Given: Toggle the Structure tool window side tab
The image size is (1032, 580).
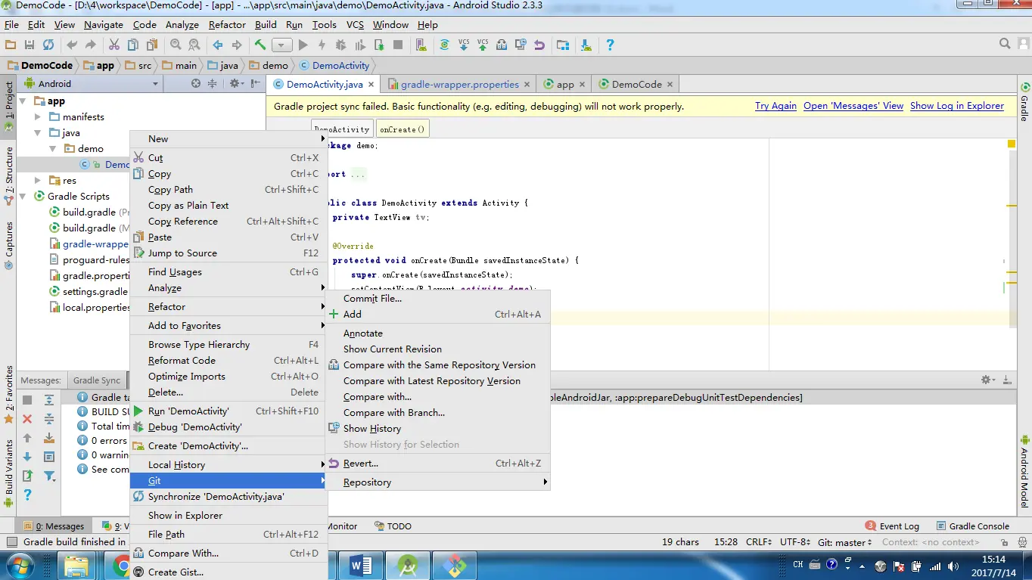Looking at the screenshot, I should [x=8, y=175].
